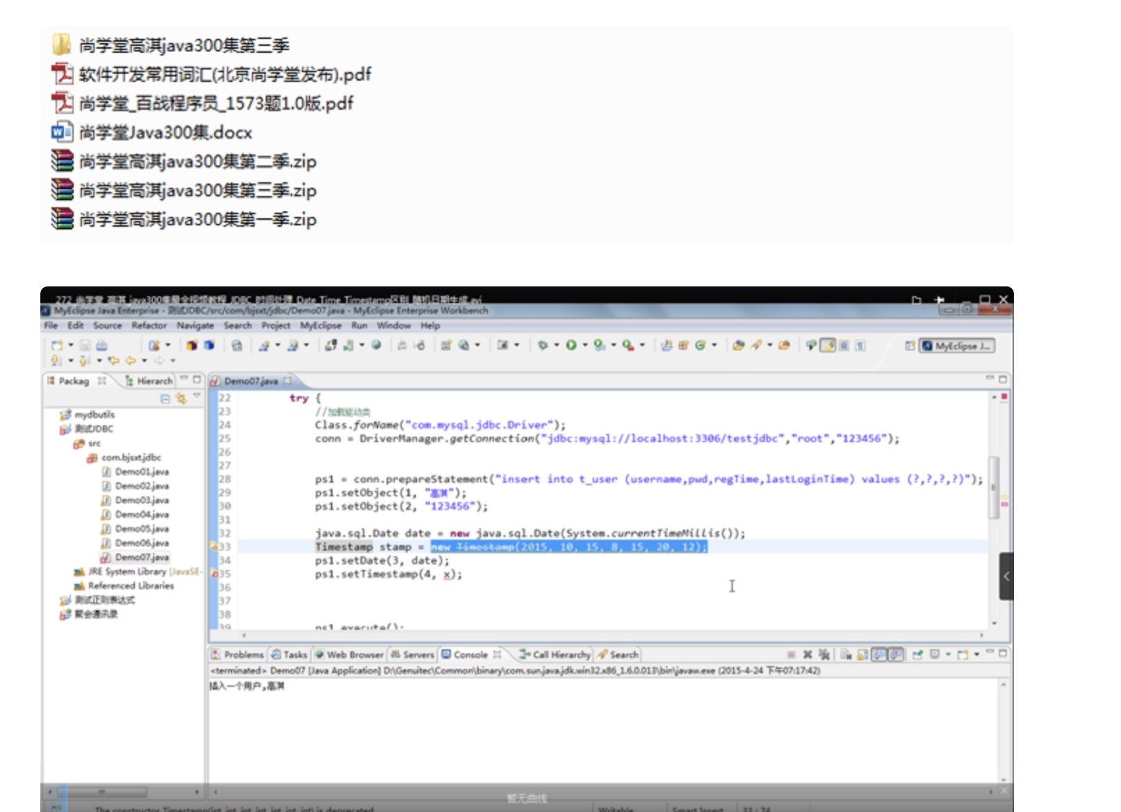The width and height of the screenshot is (1121, 812).
Task: Click the Save toolbar icon
Action: tap(85, 346)
